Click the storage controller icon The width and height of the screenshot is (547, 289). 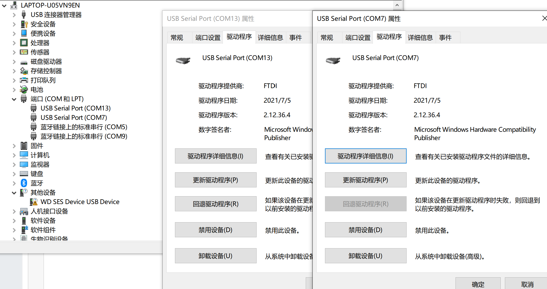pyautogui.click(x=24, y=71)
